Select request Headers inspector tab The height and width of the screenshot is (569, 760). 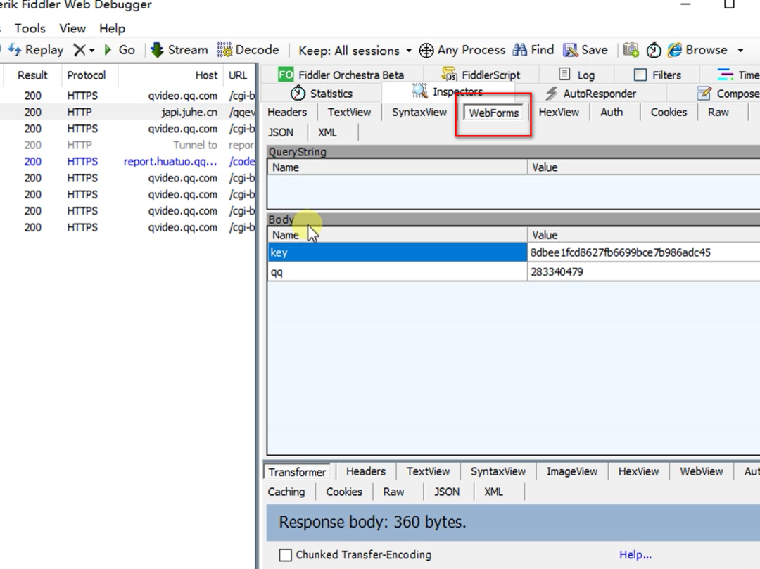(x=287, y=113)
